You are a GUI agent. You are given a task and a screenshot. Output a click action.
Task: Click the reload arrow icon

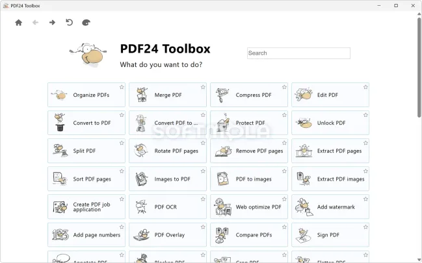tap(69, 22)
